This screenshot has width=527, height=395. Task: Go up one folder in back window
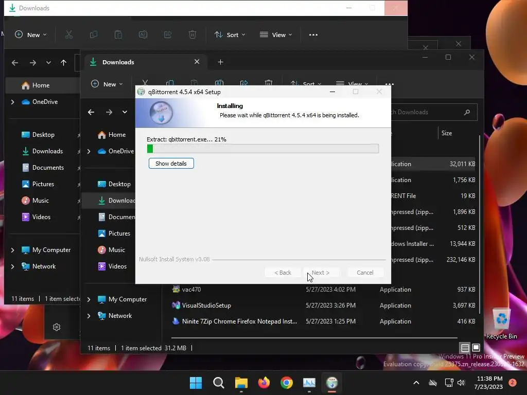point(63,63)
